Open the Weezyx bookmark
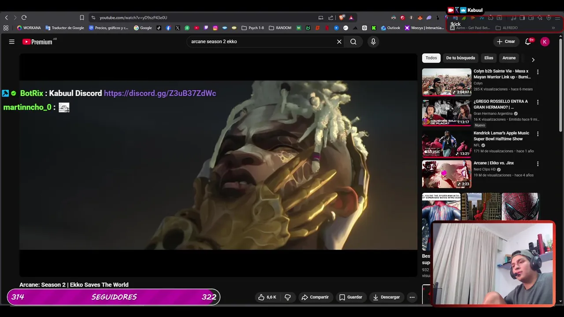The height and width of the screenshot is (317, 564). point(425,28)
